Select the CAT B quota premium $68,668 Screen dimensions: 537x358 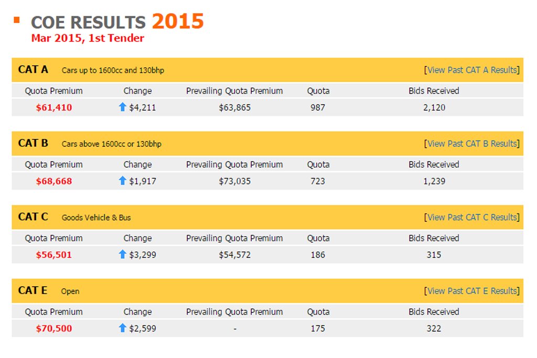[54, 181]
